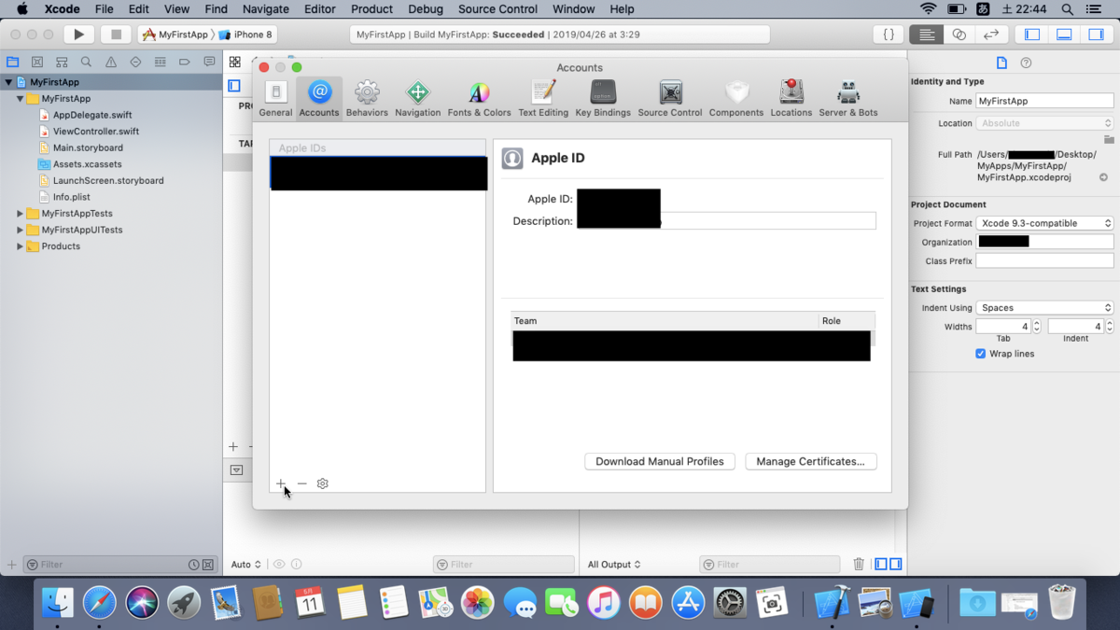Open the Product menu
This screenshot has height=630, width=1120.
[x=371, y=9]
